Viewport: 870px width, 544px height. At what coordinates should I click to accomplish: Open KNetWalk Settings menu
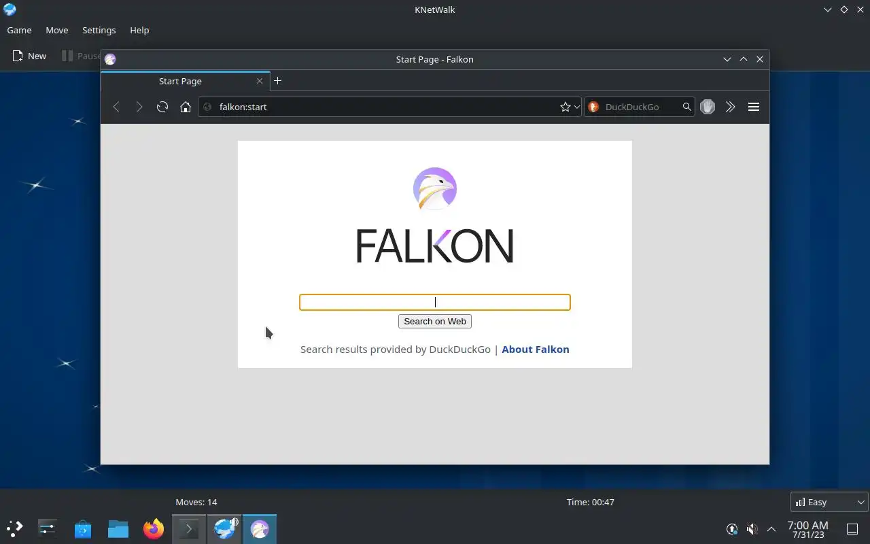[99, 30]
